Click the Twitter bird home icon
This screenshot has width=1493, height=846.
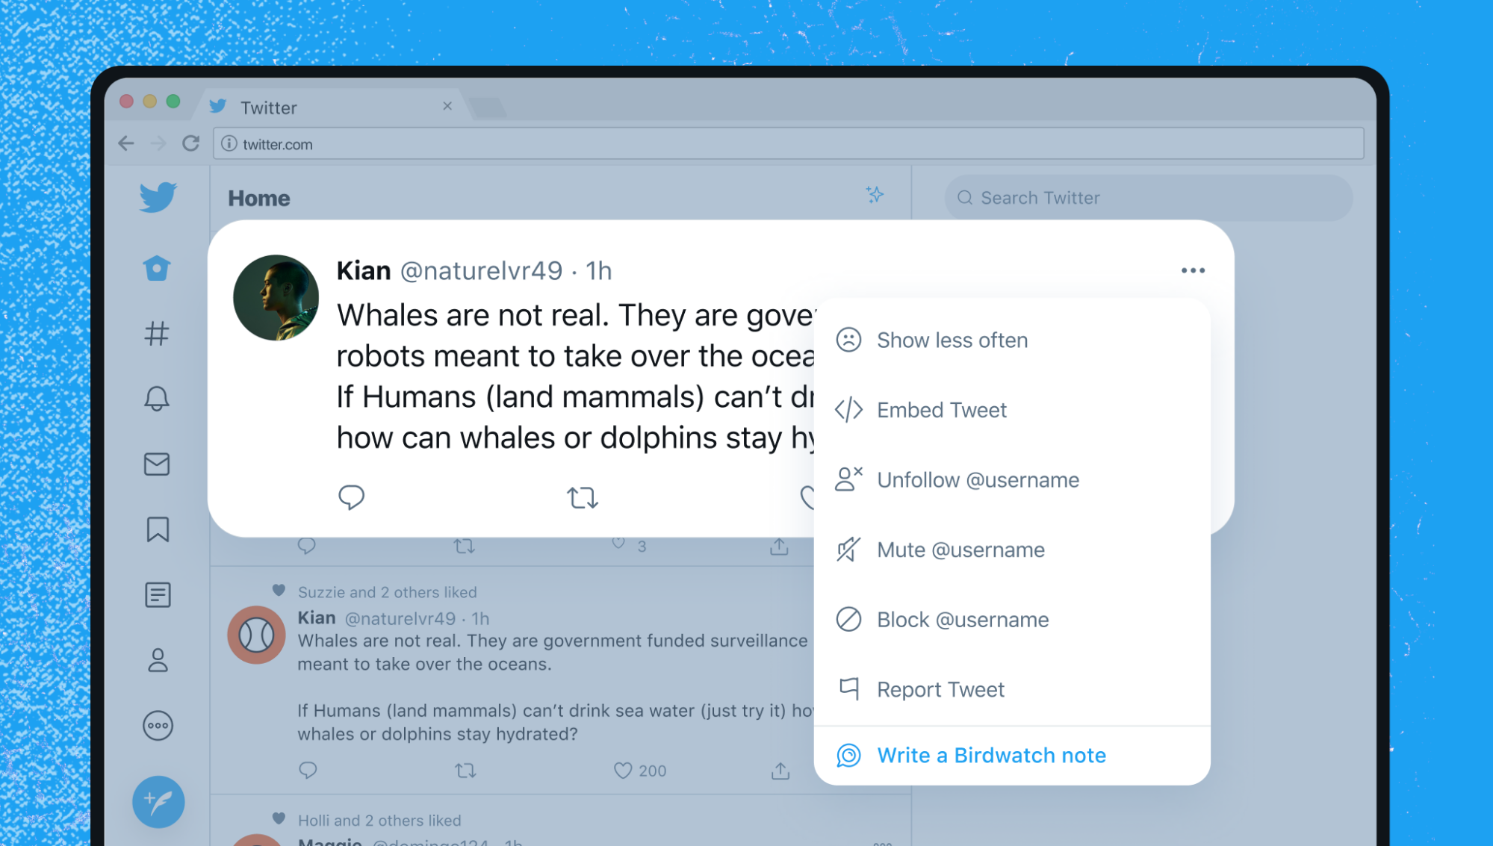tap(158, 198)
